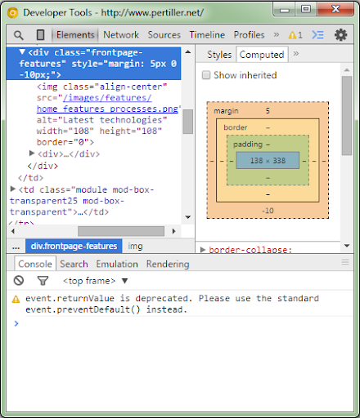Click the magnifier inspect element icon
Viewport: 360px width, 418px height.
click(x=19, y=35)
